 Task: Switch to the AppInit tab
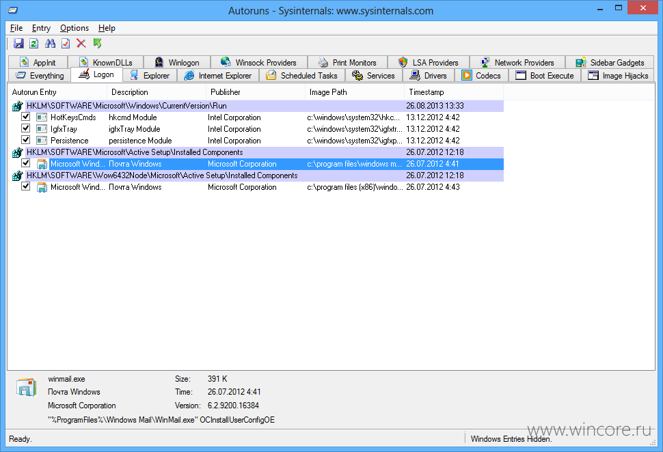pos(38,63)
